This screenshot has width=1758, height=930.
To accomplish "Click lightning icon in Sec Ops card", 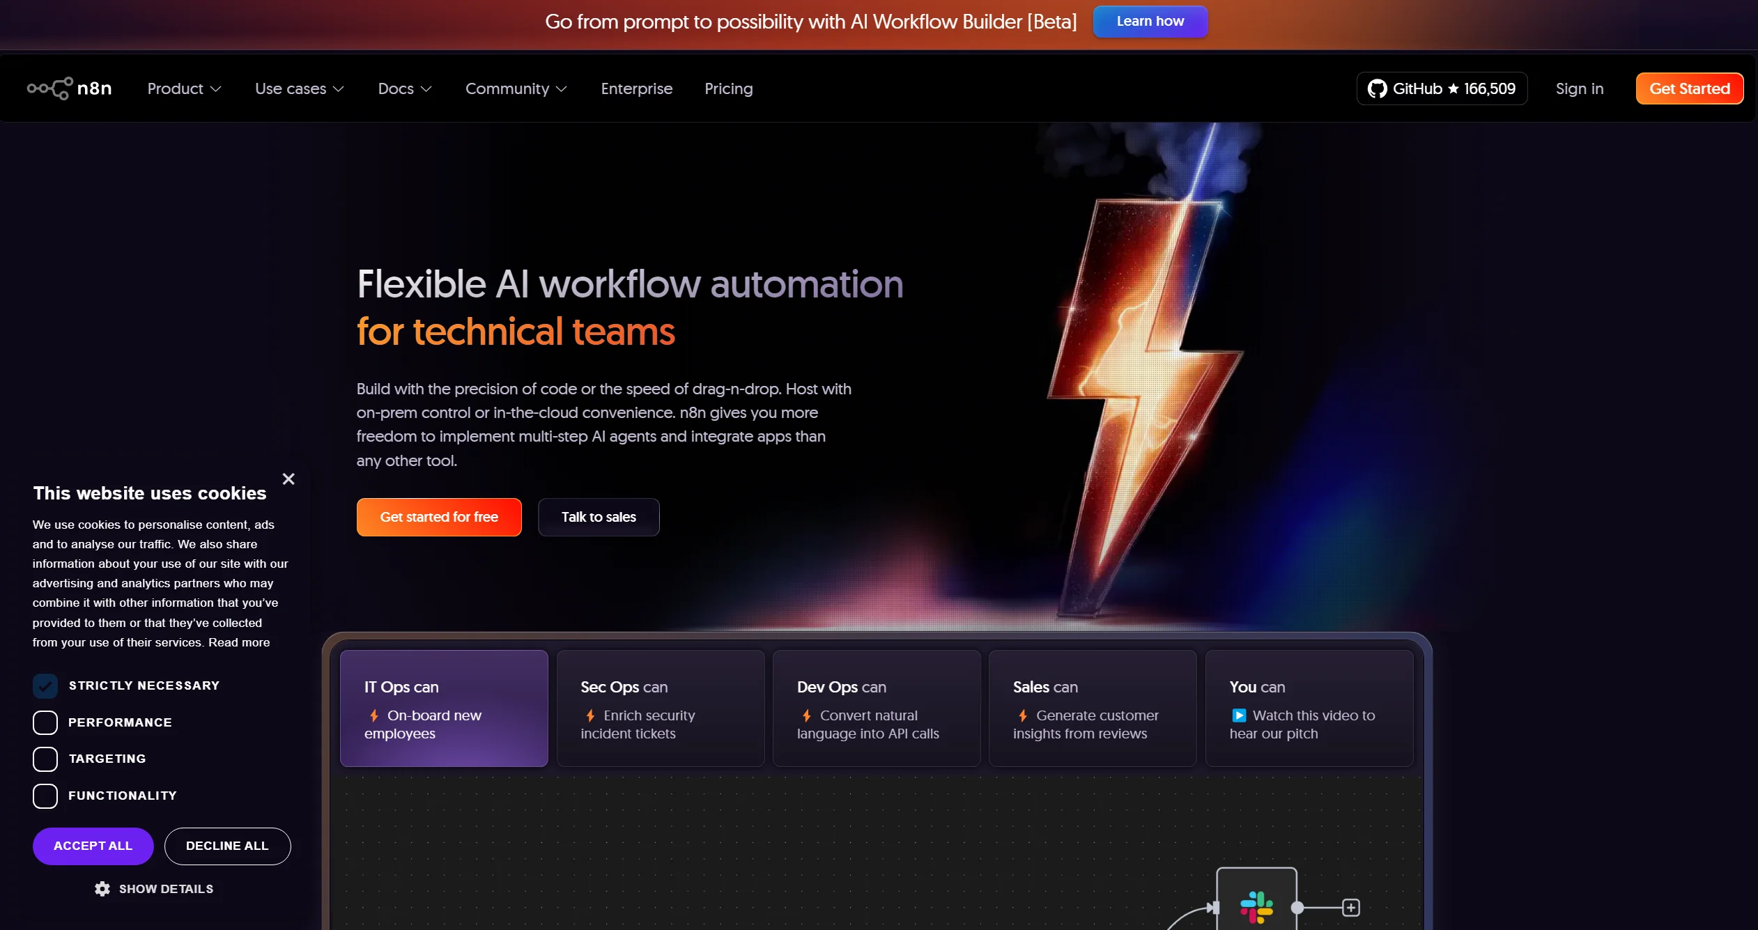I will click(x=590, y=715).
